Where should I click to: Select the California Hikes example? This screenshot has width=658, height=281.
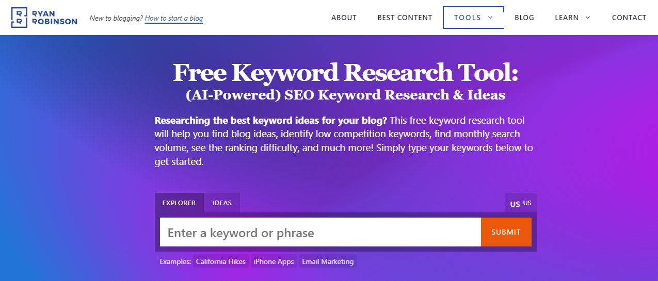tap(221, 261)
